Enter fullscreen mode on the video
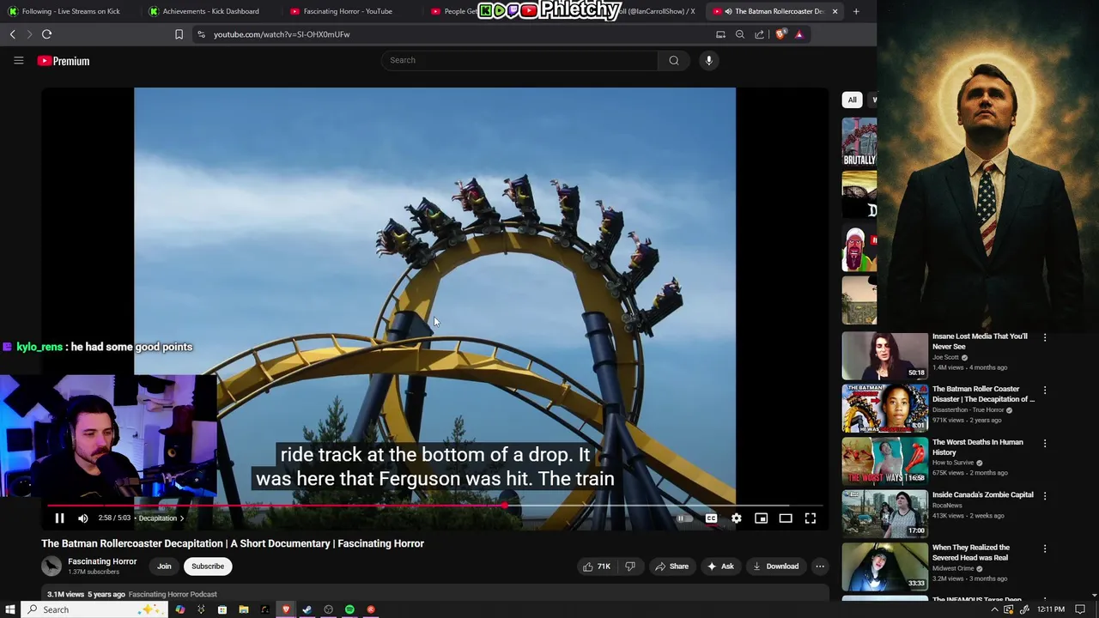The width and height of the screenshot is (1099, 618). (810, 518)
